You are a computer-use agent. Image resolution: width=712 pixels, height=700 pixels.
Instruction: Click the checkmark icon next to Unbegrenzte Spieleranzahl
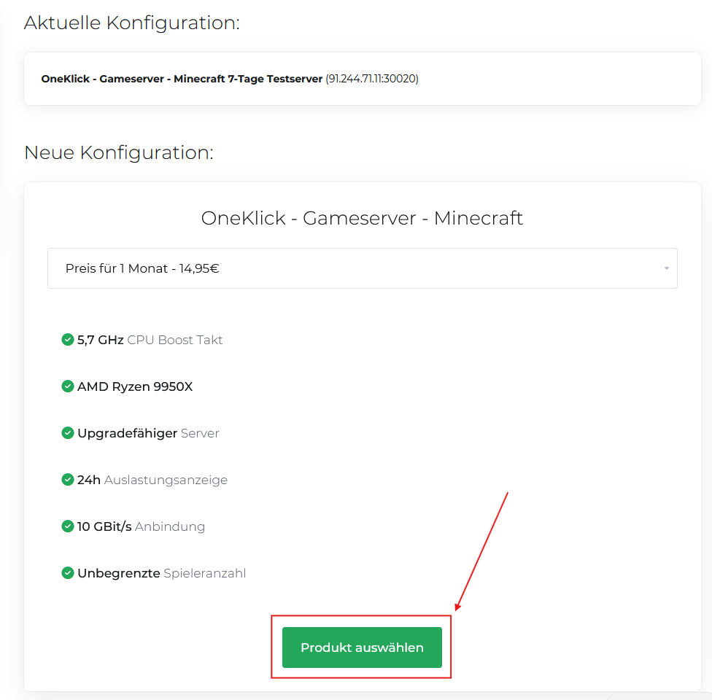click(x=68, y=573)
